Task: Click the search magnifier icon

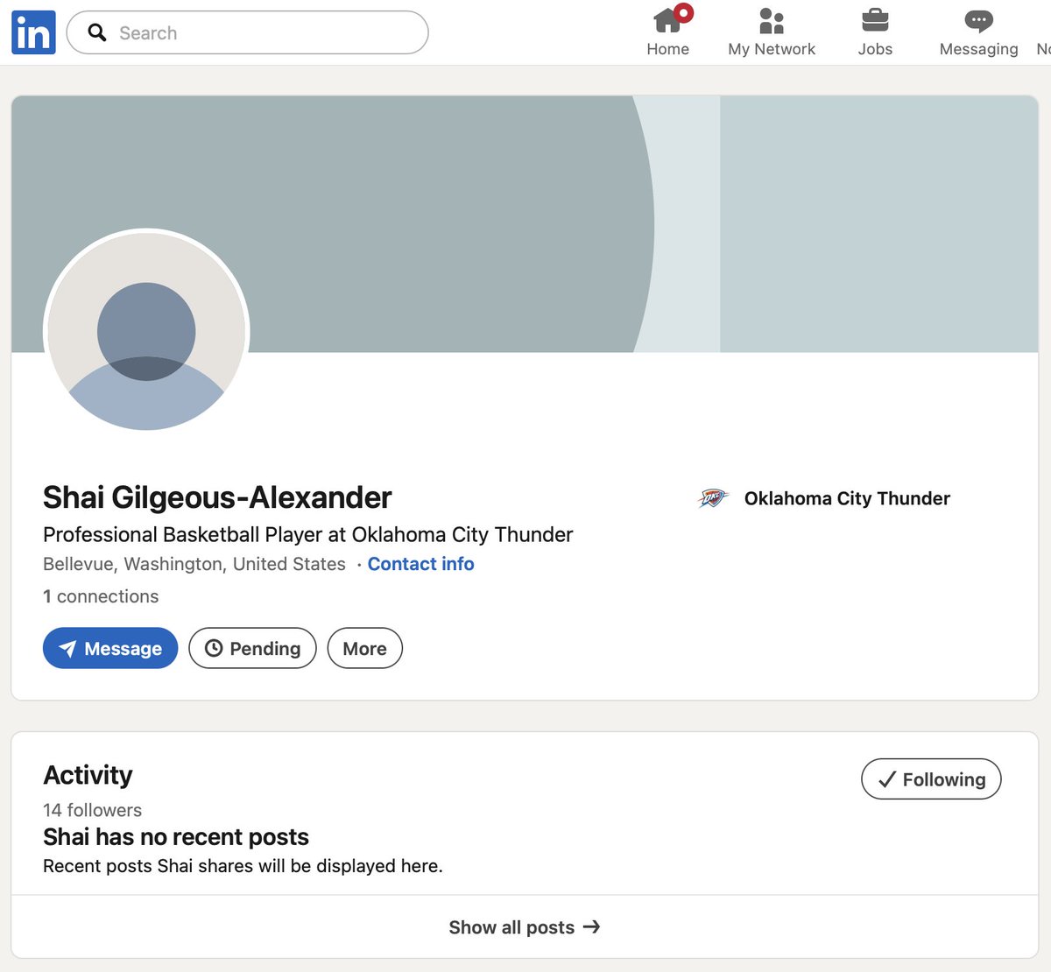Action: (97, 33)
